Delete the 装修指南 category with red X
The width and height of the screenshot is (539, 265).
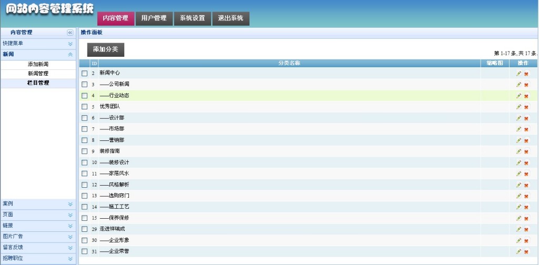526,151
